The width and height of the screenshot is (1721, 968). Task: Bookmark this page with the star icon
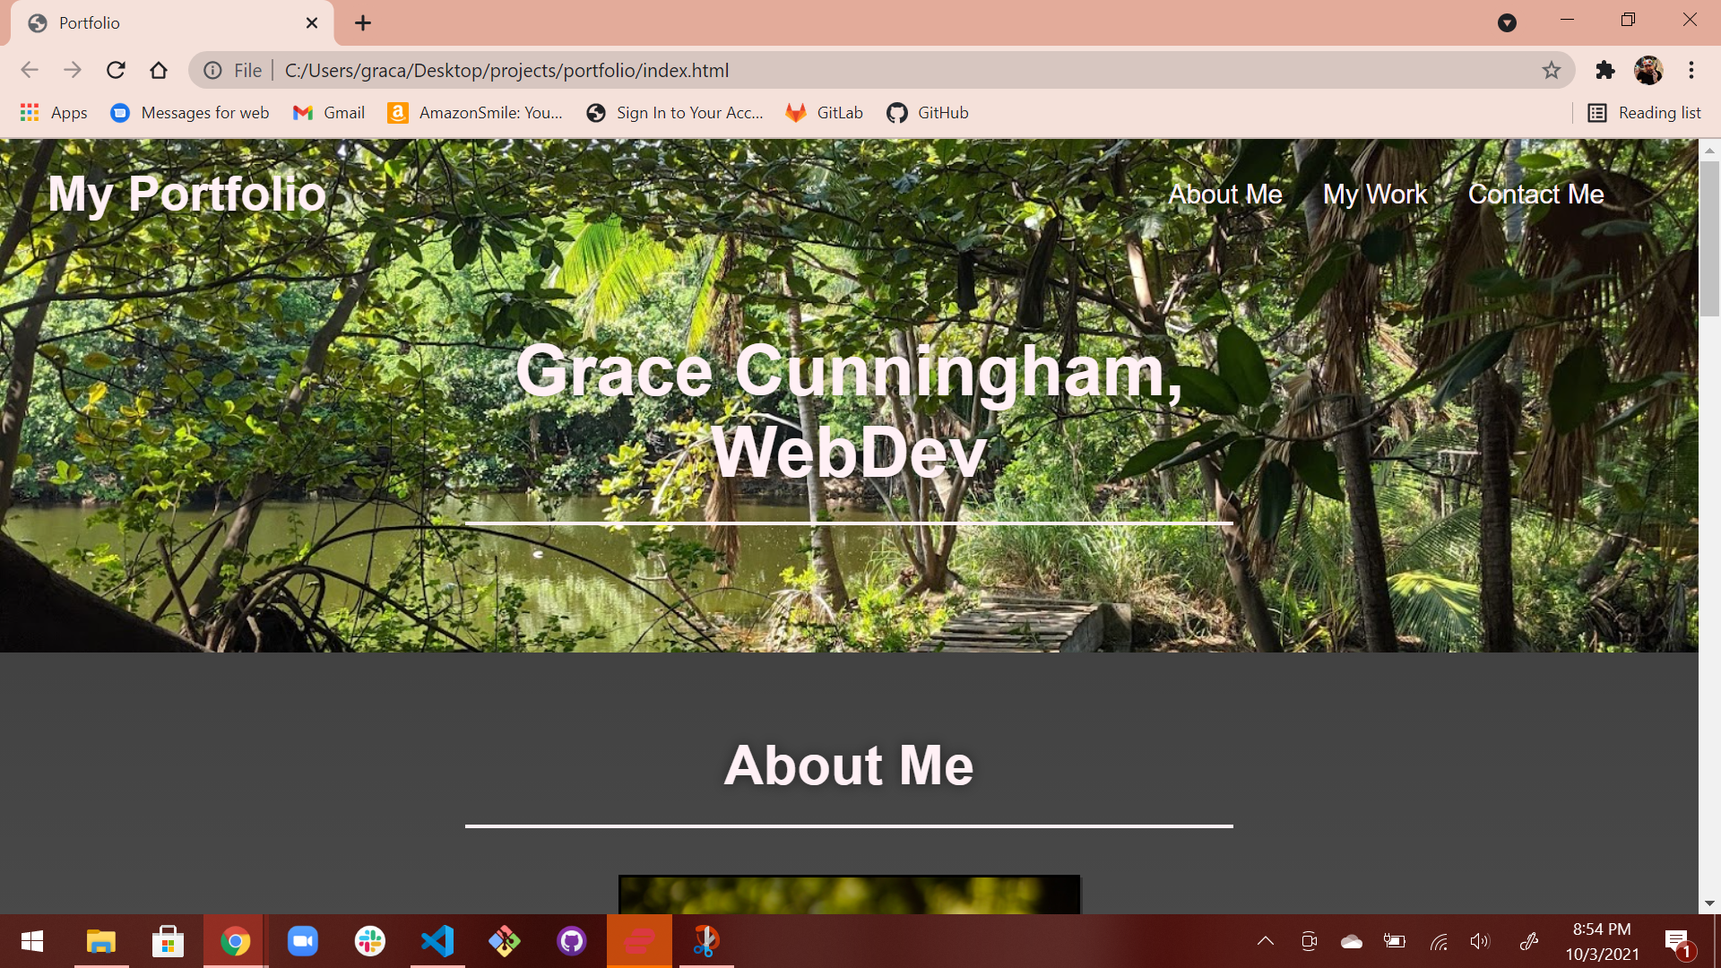pos(1552,70)
